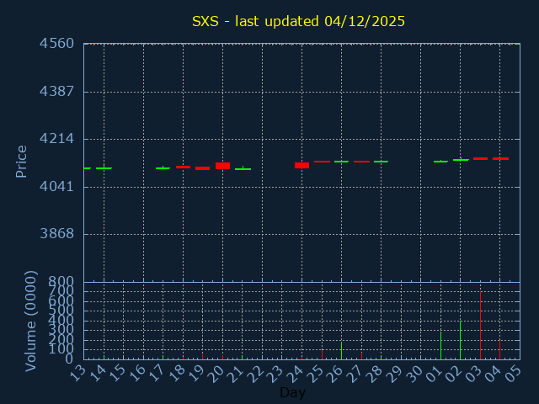Select the day 30 tick label
The height and width of the screenshot is (404, 539).
click(415, 373)
